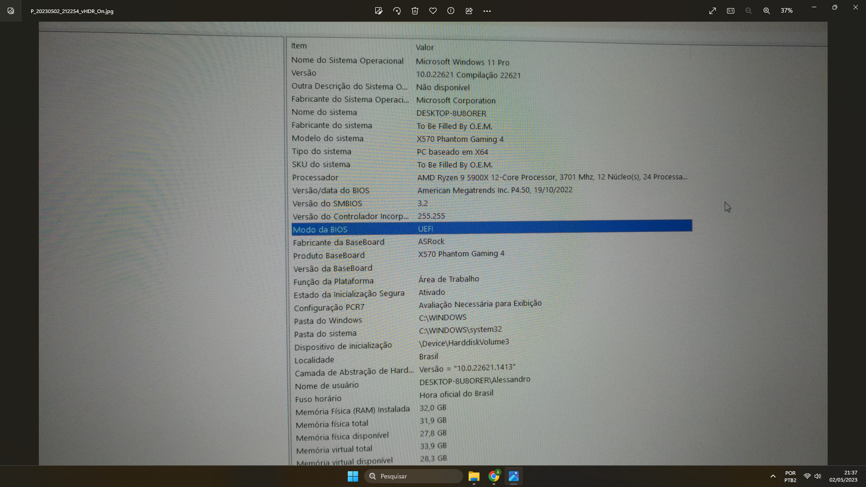Set zoom to actual size
Screen dimensions: 866x487
pos(731,11)
